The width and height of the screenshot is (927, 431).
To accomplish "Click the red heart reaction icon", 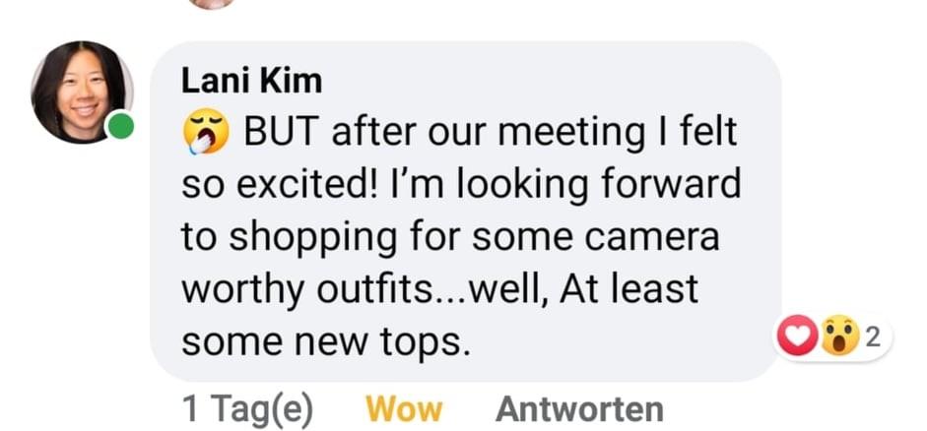I will [x=798, y=338].
